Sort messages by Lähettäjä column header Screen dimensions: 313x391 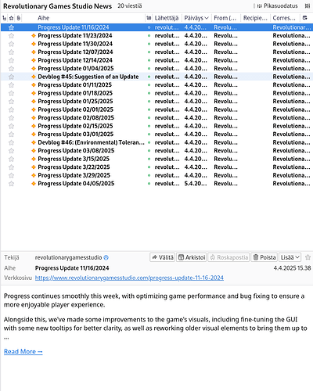click(167, 18)
